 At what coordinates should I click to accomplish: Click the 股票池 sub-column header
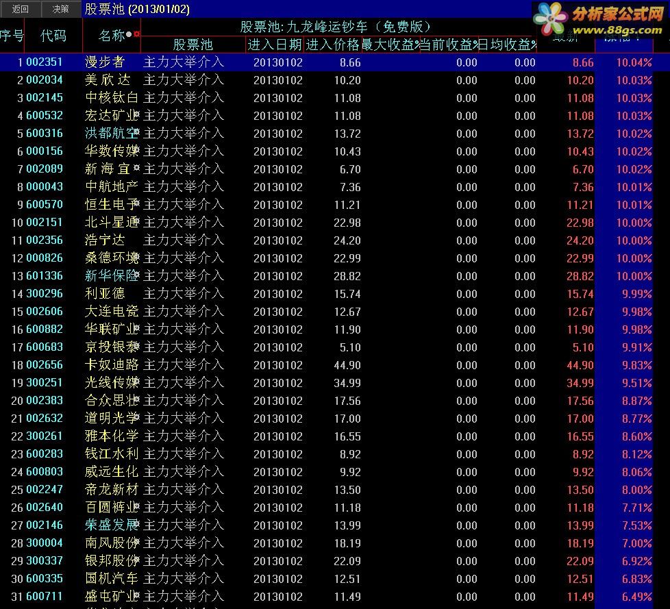(193, 45)
